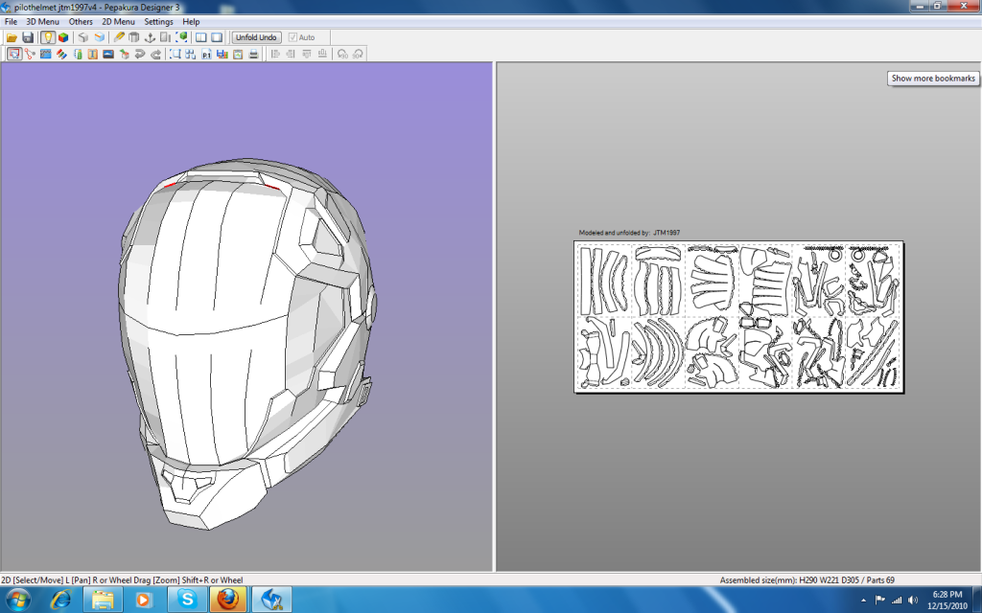Click the Save floppy disk icon
Screen dimensions: 982x613
[28, 37]
